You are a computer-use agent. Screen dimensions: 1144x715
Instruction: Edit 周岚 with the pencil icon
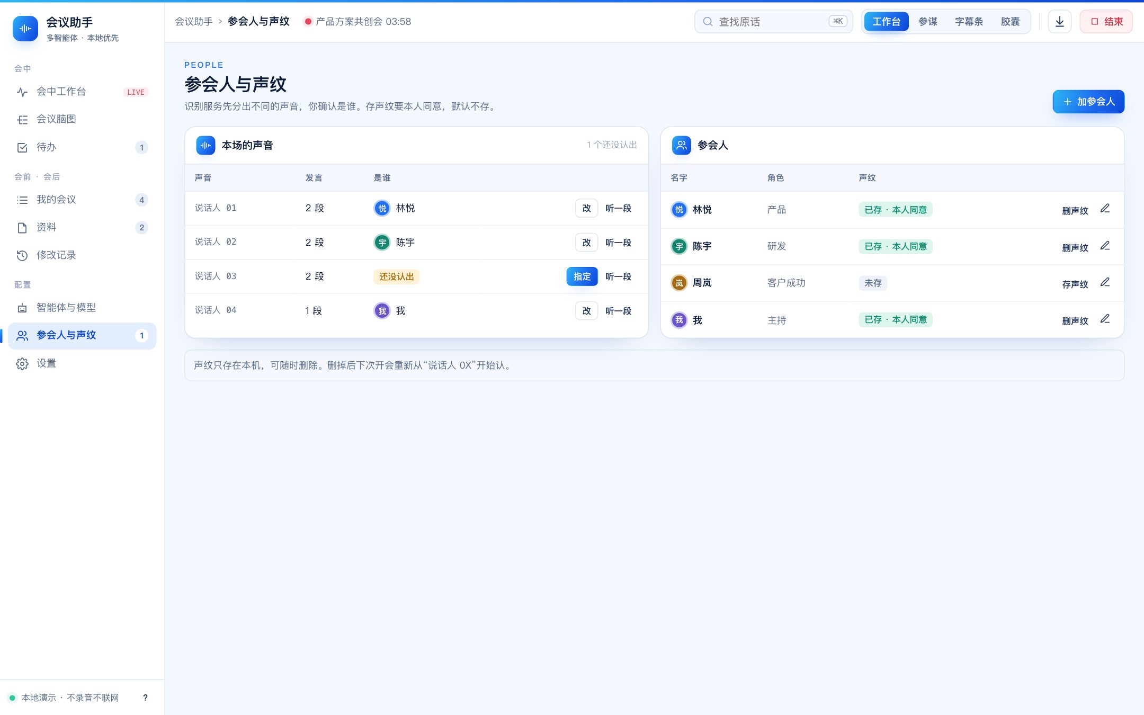pos(1105,282)
